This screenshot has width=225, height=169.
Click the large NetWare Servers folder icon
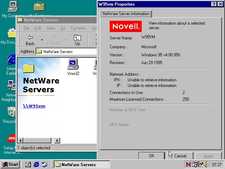point(28,68)
